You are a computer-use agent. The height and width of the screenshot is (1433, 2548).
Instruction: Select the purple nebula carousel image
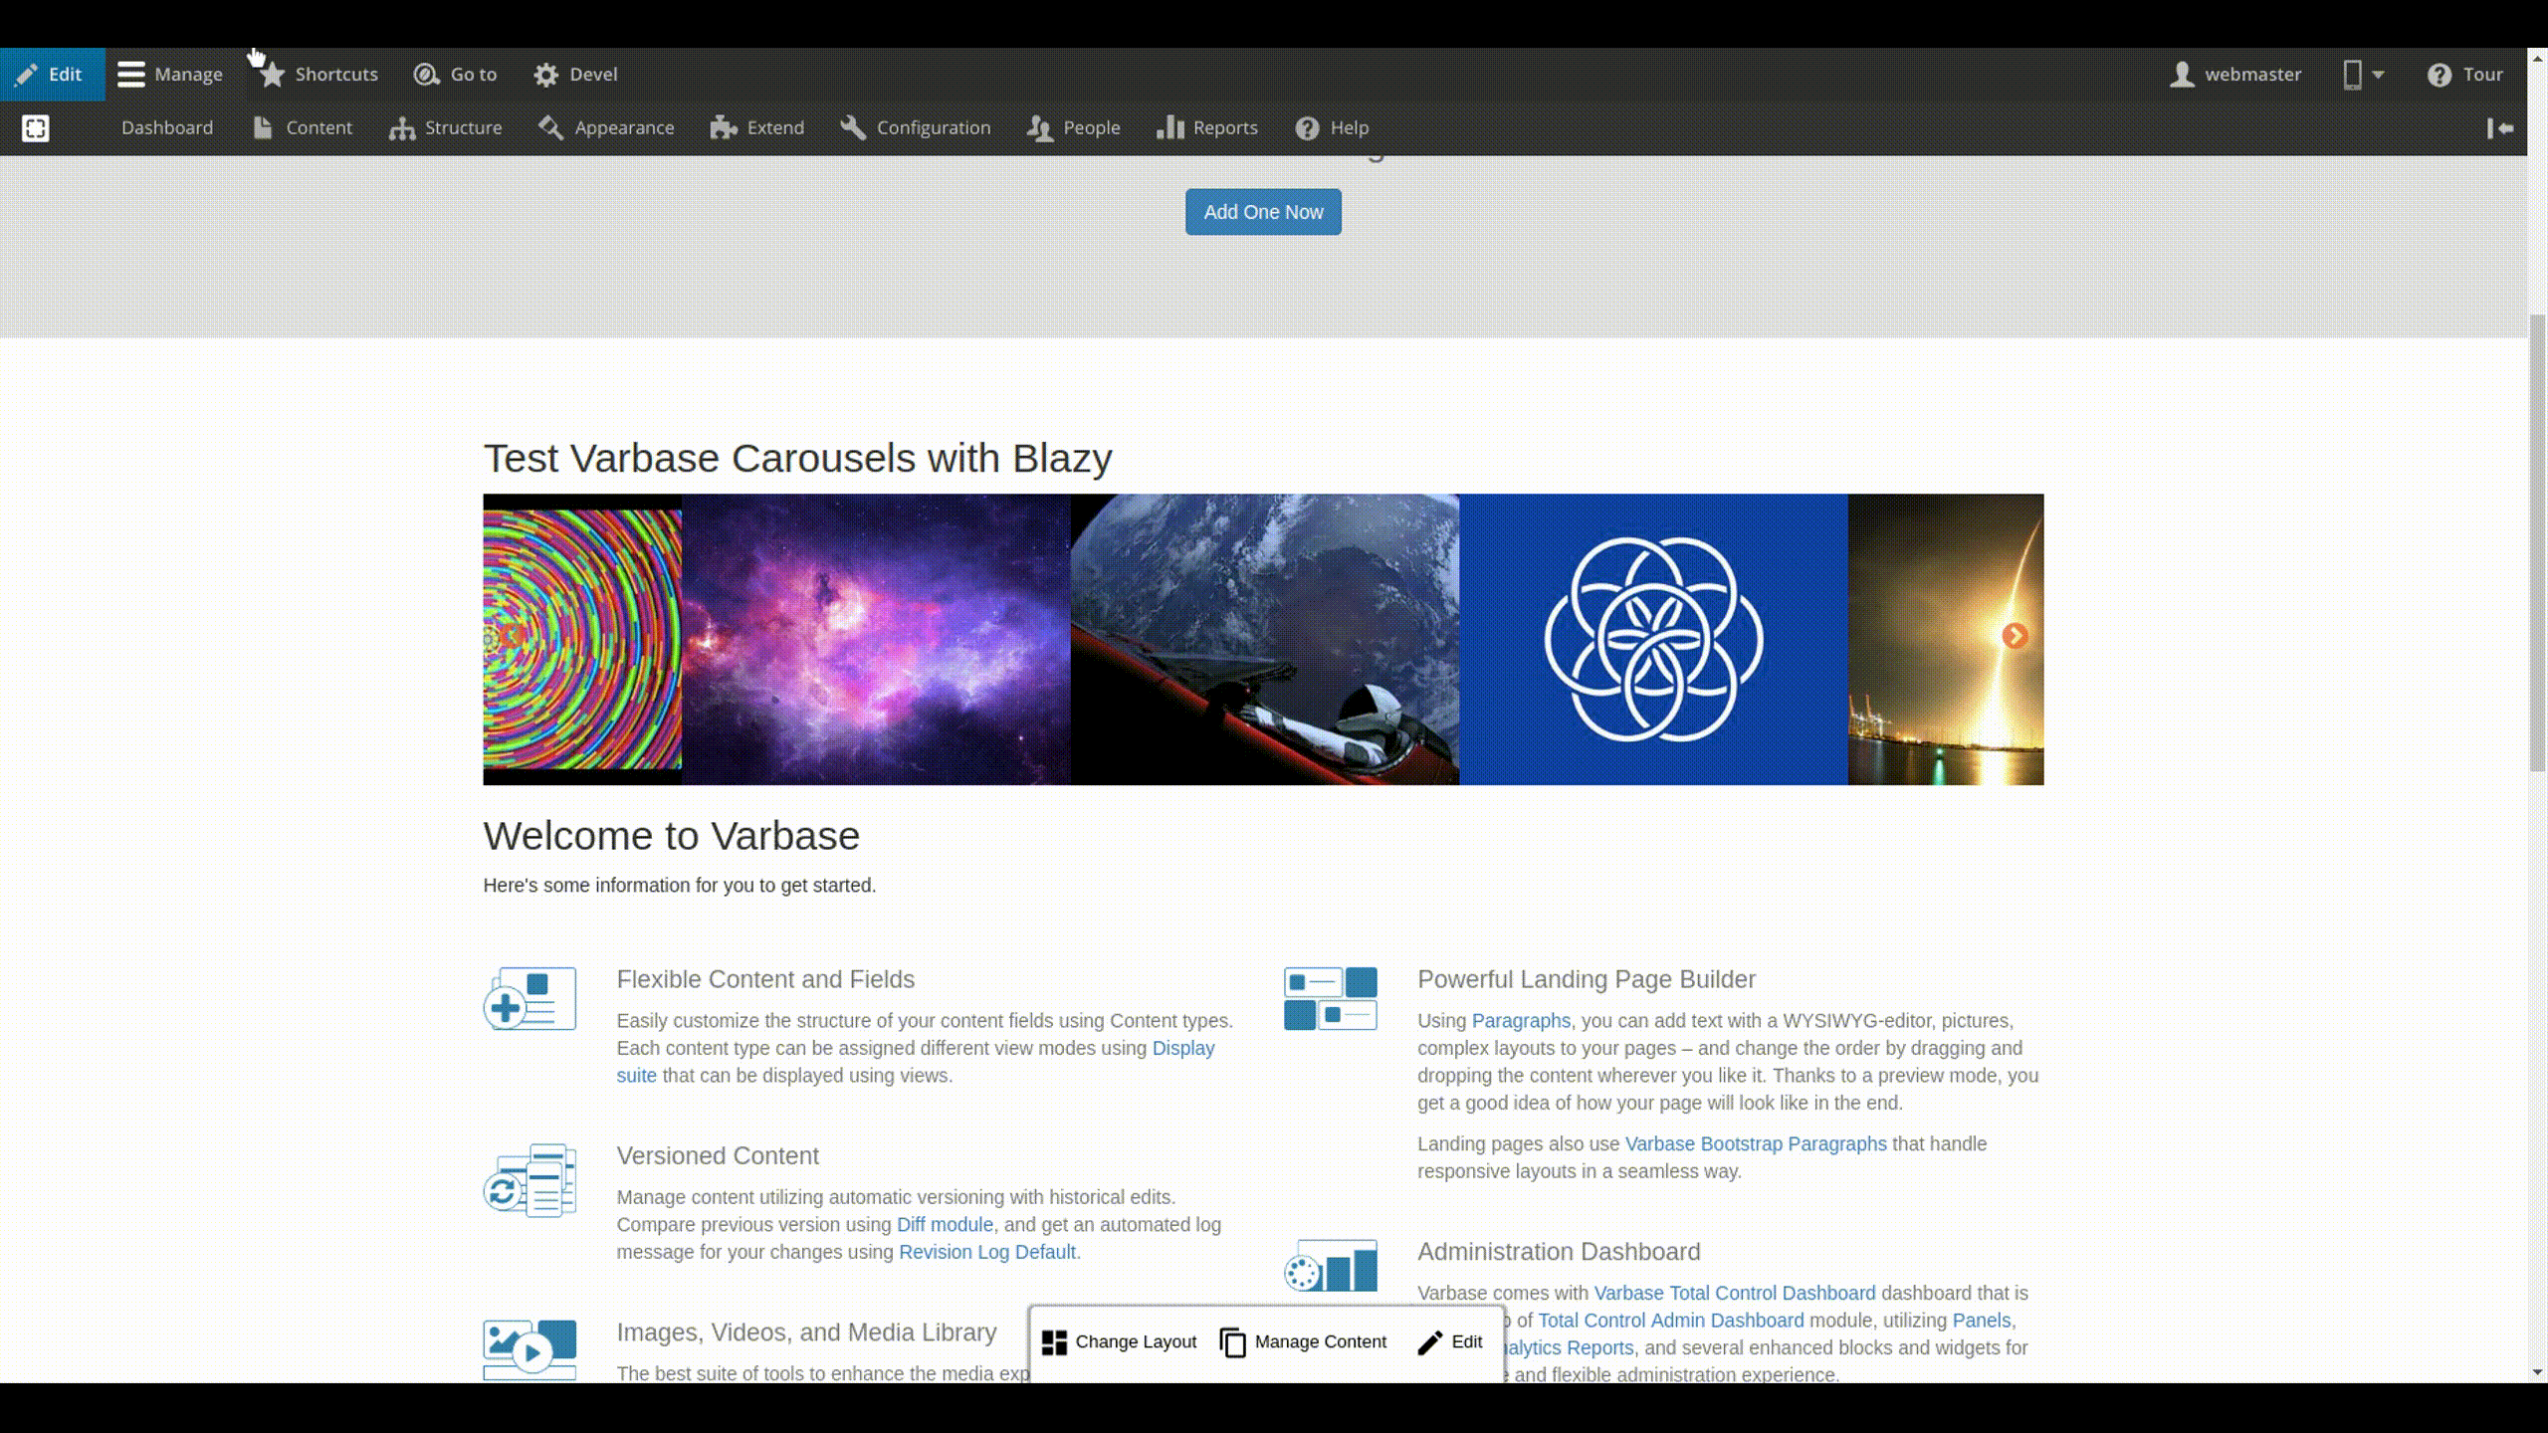click(876, 640)
